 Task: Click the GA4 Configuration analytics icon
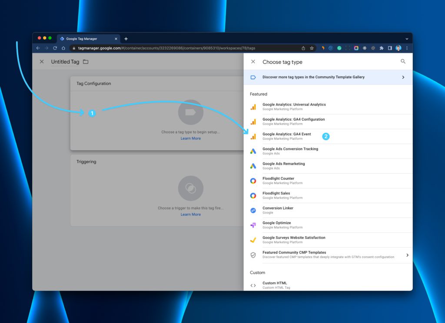click(x=253, y=122)
